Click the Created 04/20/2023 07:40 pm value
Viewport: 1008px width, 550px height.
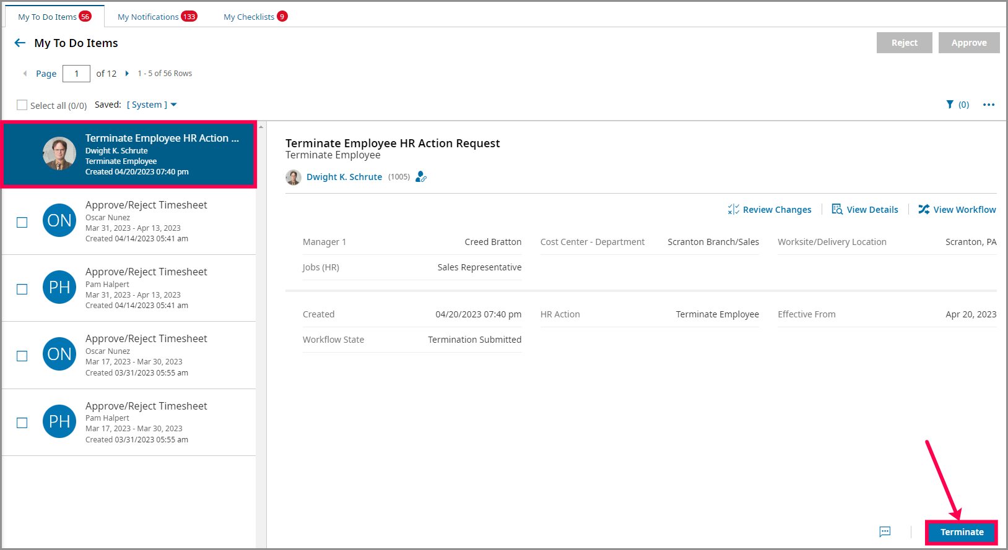[478, 314]
